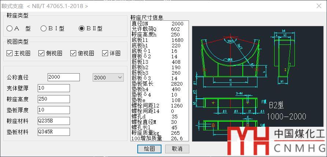The width and height of the screenshot is (327, 157).
Task: Select the 垫板厚度 input box
Action: click(x=53, y=110)
